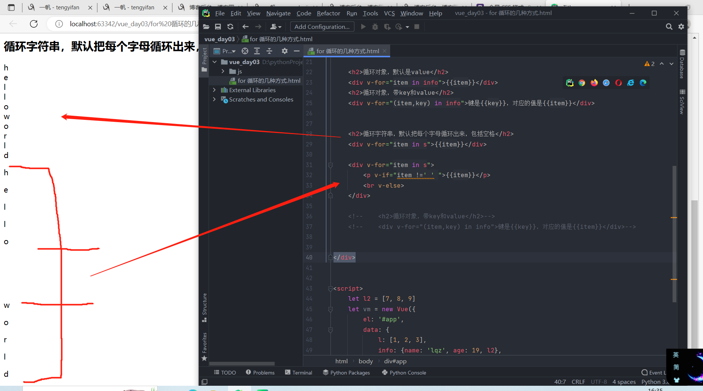
Task: Open the Navigate menu
Action: pyautogui.click(x=278, y=13)
